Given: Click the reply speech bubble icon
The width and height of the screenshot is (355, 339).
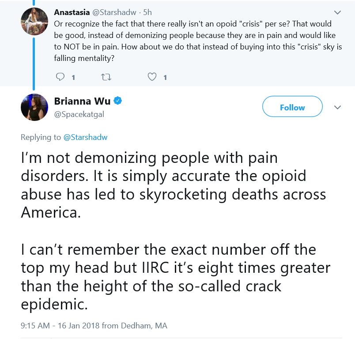Looking at the screenshot, I should [x=60, y=77].
